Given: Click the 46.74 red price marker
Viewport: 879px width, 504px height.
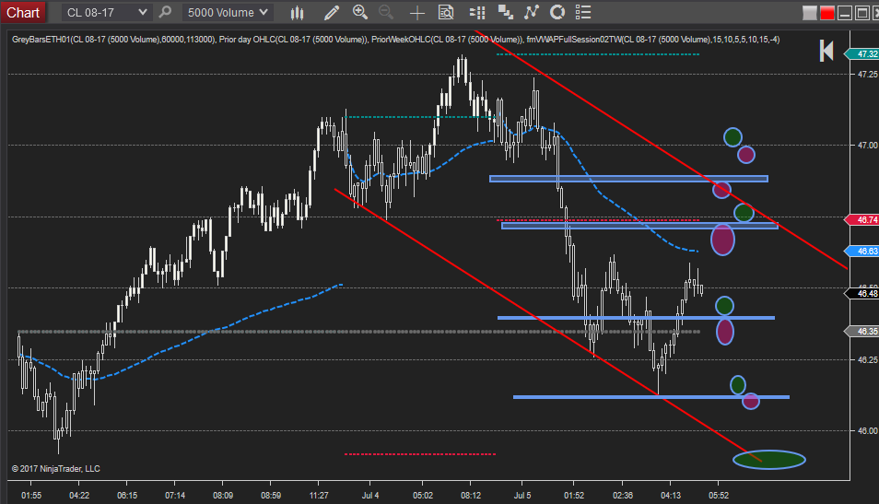Looking at the screenshot, I should click(862, 220).
